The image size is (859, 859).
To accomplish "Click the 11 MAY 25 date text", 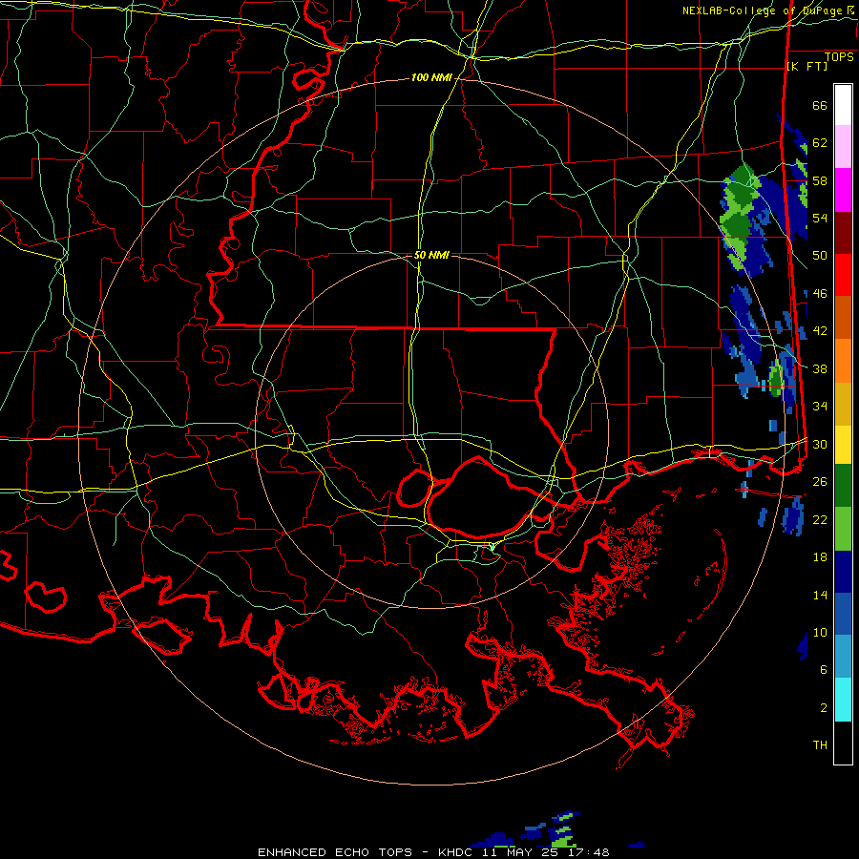I will coord(520,852).
